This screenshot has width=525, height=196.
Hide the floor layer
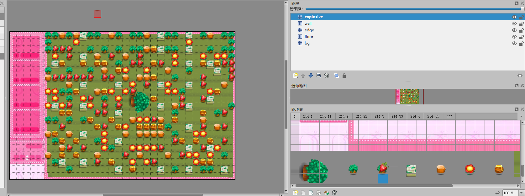514,37
